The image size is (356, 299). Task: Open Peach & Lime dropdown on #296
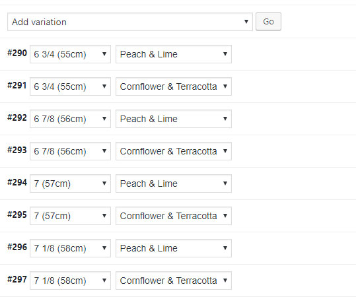[x=174, y=248]
